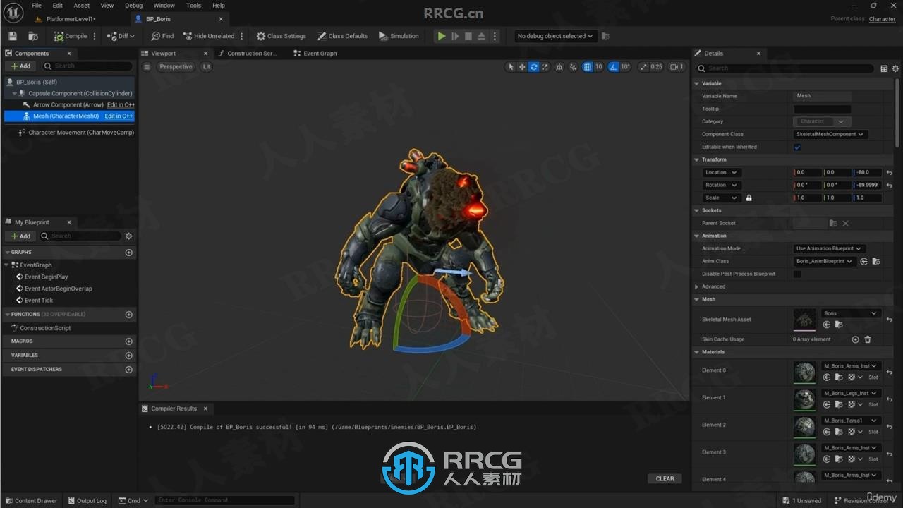Choose the Rotate tool in viewport toolbar

pyautogui.click(x=534, y=67)
